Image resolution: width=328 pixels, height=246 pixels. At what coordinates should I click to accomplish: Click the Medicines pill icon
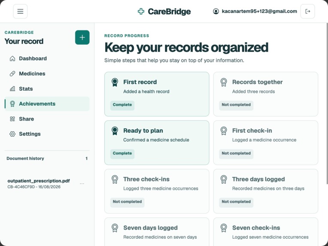[12, 74]
